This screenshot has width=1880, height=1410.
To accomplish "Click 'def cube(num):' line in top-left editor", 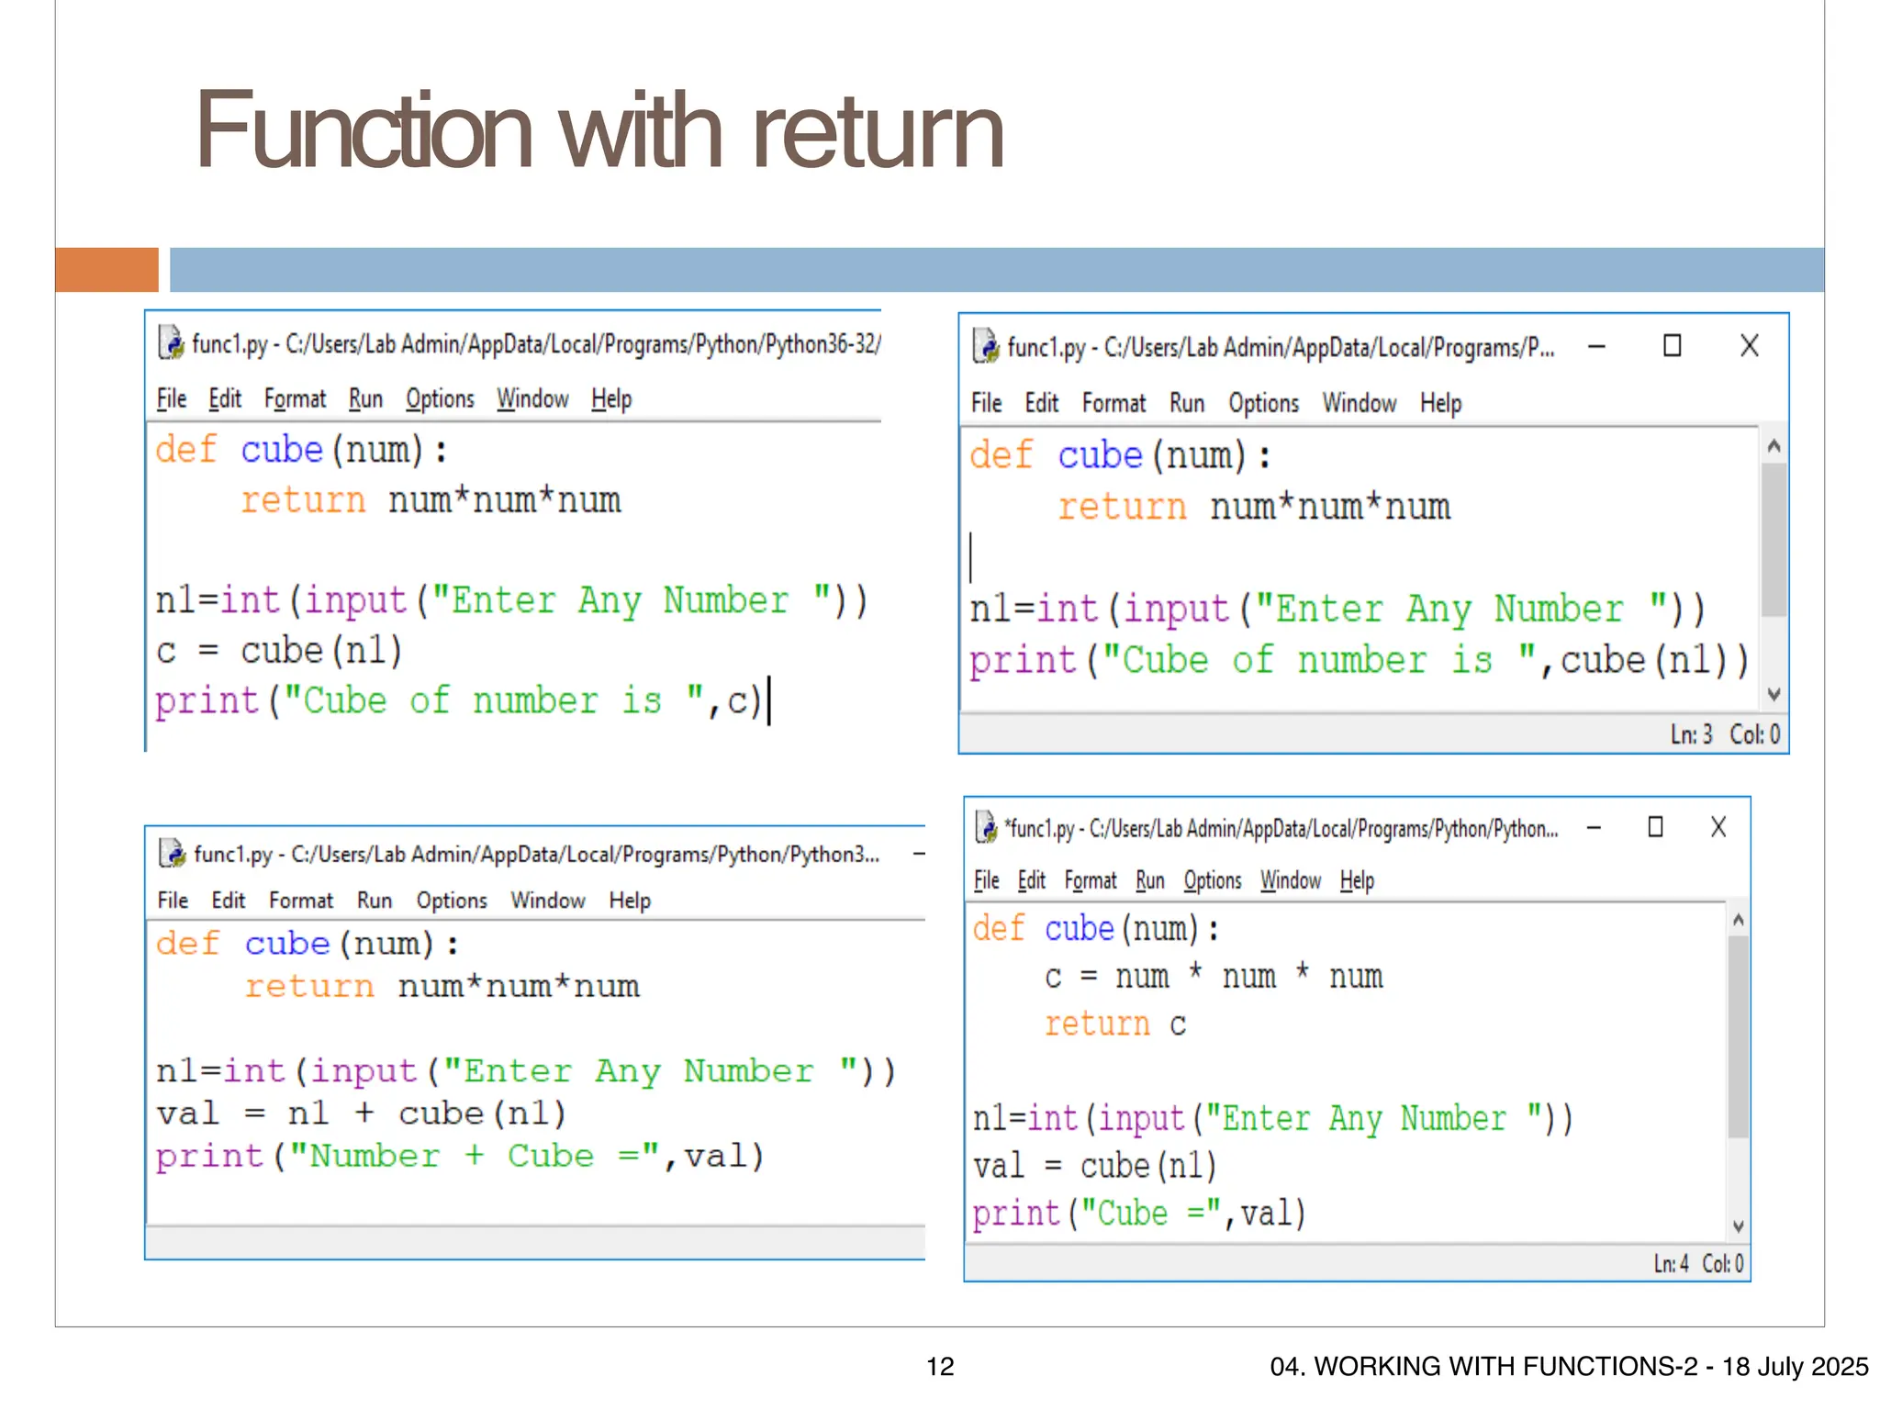I will click(301, 450).
